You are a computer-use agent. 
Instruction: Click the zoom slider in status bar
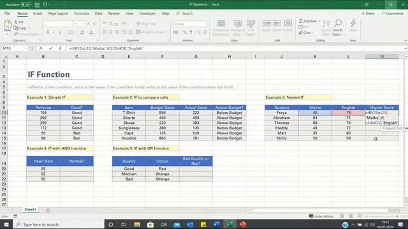click(x=382, y=216)
